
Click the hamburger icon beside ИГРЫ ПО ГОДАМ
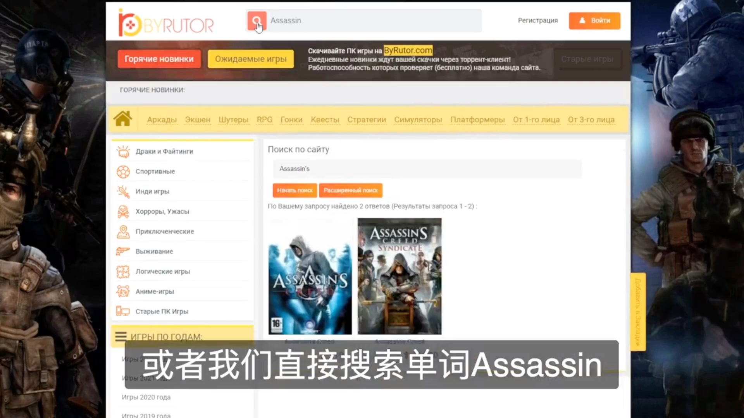point(121,336)
